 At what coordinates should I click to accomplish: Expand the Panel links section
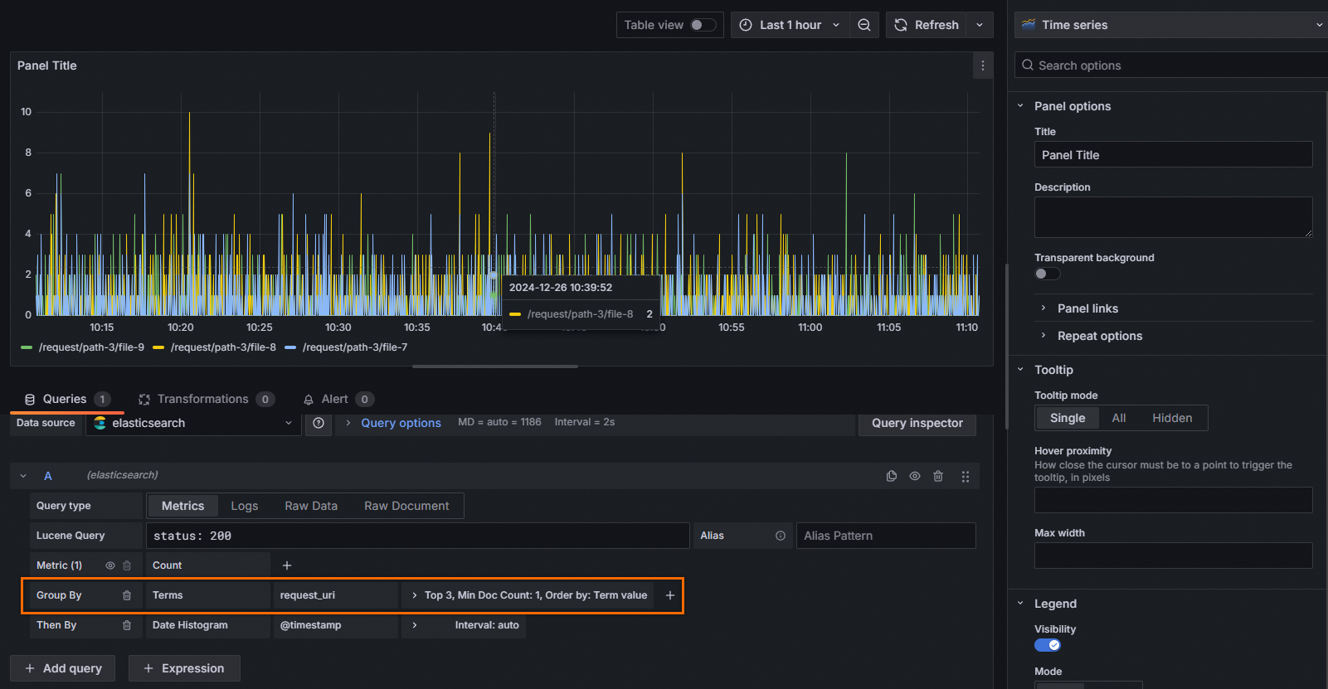pos(1087,308)
